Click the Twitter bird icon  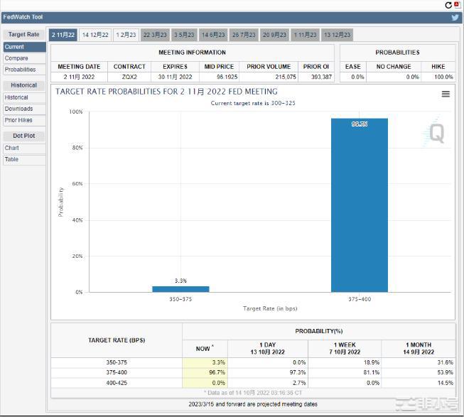tap(455, 18)
